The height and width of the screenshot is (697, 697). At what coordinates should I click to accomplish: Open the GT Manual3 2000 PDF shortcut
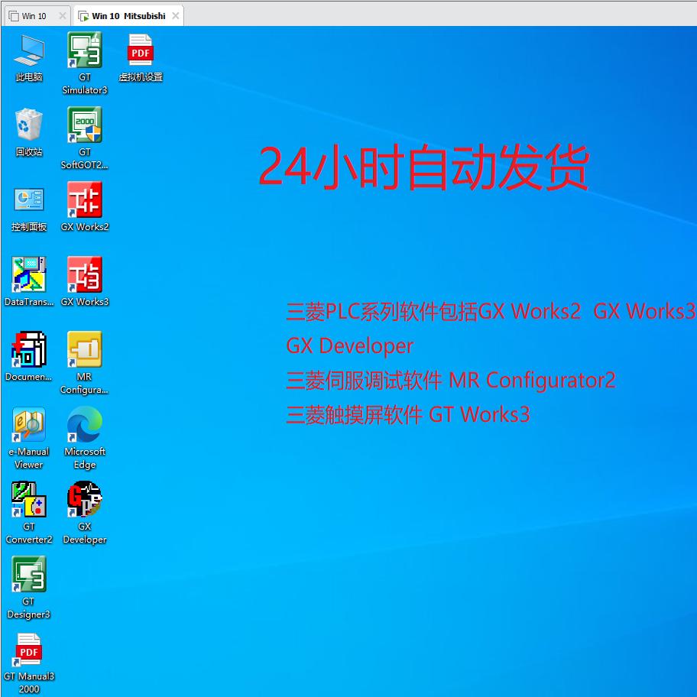coord(29,663)
